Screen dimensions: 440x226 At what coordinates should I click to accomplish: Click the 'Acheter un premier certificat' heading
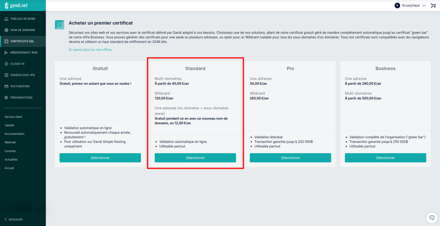point(101,23)
